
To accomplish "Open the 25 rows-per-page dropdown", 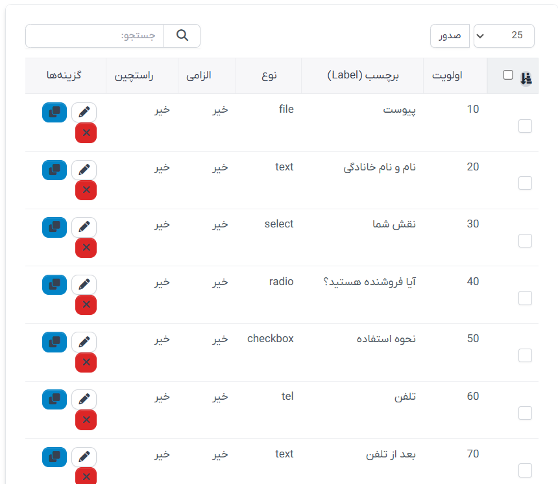I will click(x=504, y=36).
